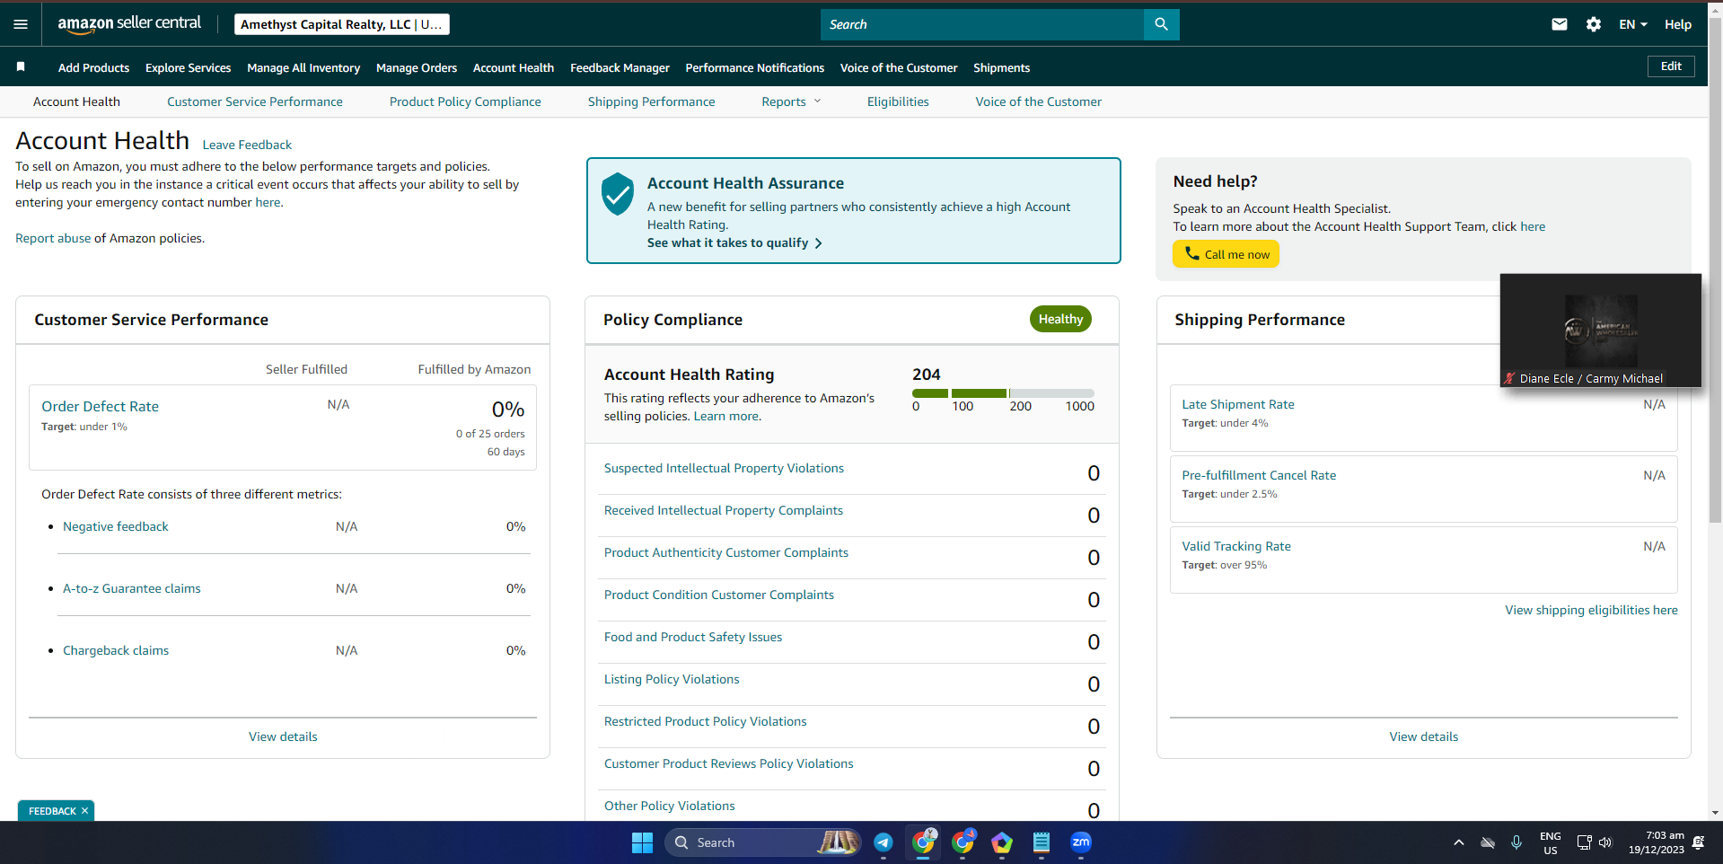
Task: Open the Help link in the header
Action: (x=1678, y=24)
